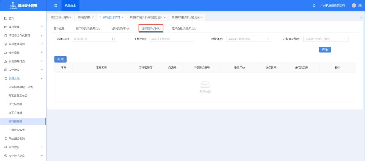This screenshot has height=161, width=365.
Task: Close the 新增物料提升机检验记录 tab
Action: click(x=202, y=17)
